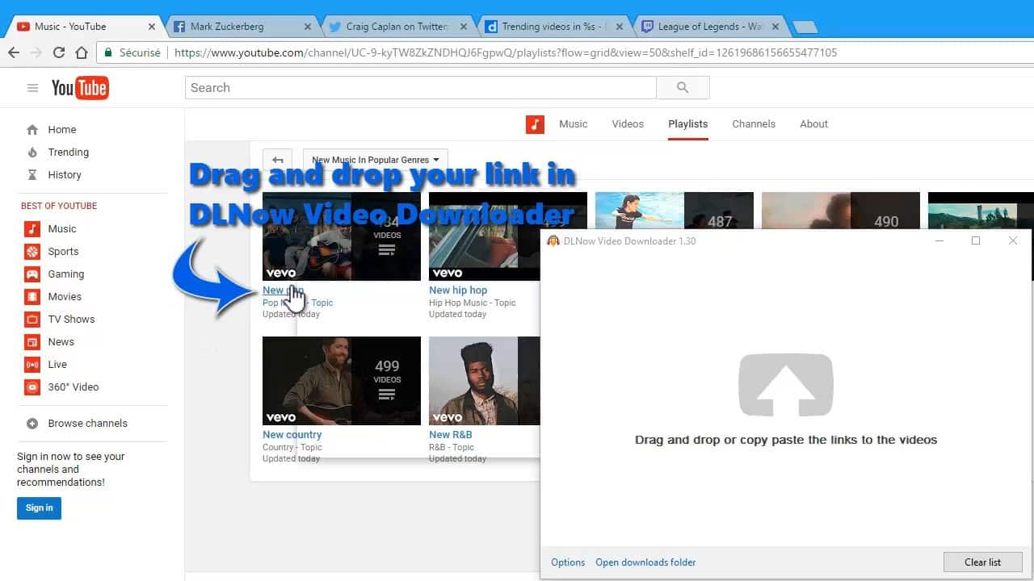
Task: Open the New R&B playlist link
Action: [450, 434]
